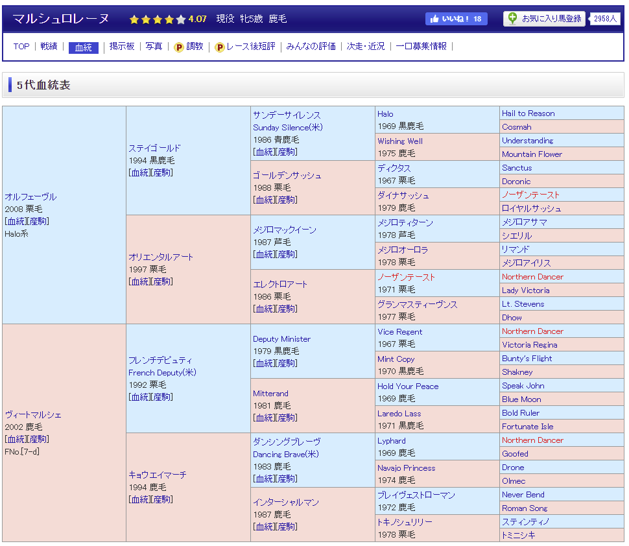629x546 pixels.
Task: Open the メジロマックイーン link
Action: click(285, 230)
